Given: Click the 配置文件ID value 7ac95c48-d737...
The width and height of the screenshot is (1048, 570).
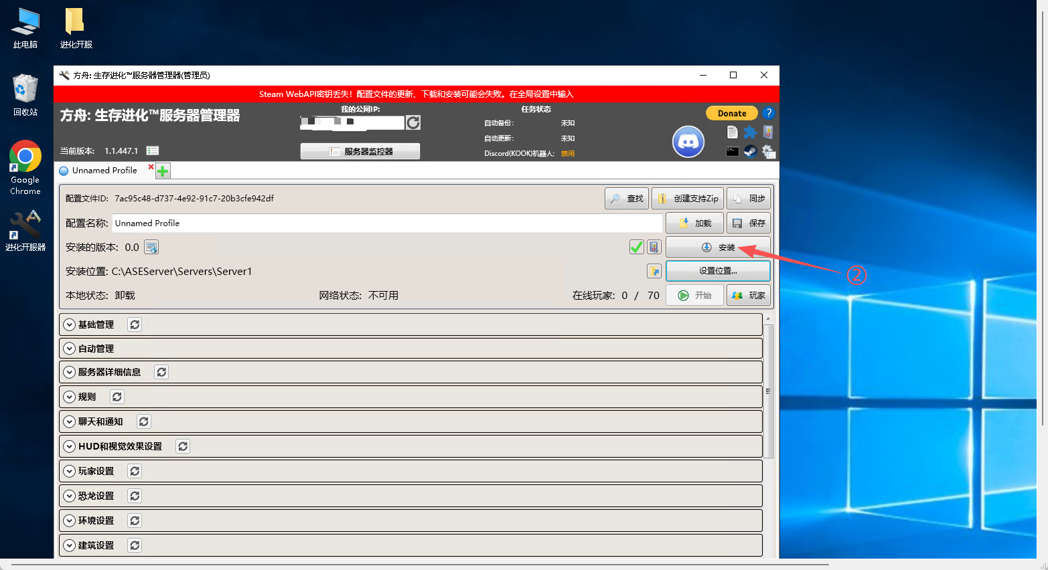Looking at the screenshot, I should pyautogui.click(x=194, y=199).
